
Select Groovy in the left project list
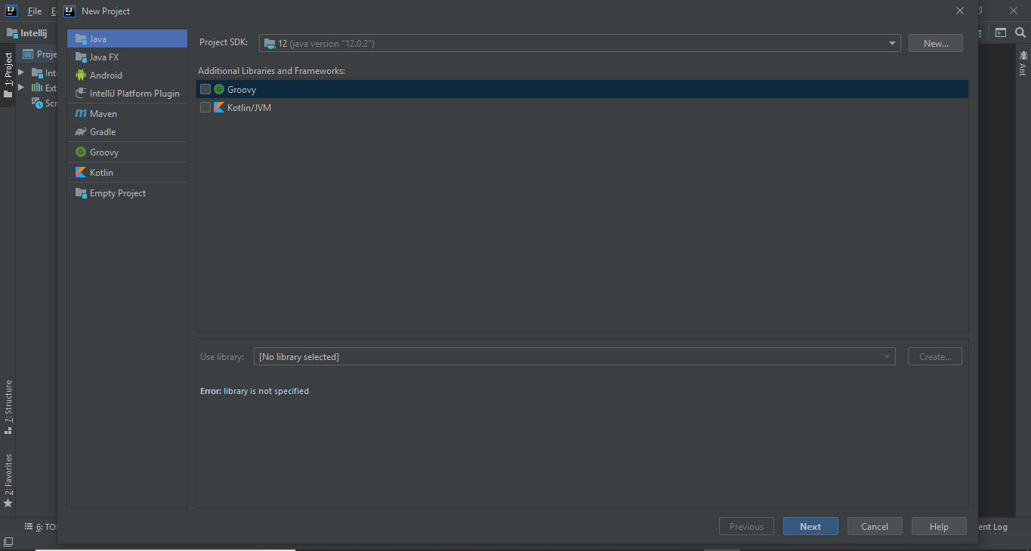[x=127, y=152]
